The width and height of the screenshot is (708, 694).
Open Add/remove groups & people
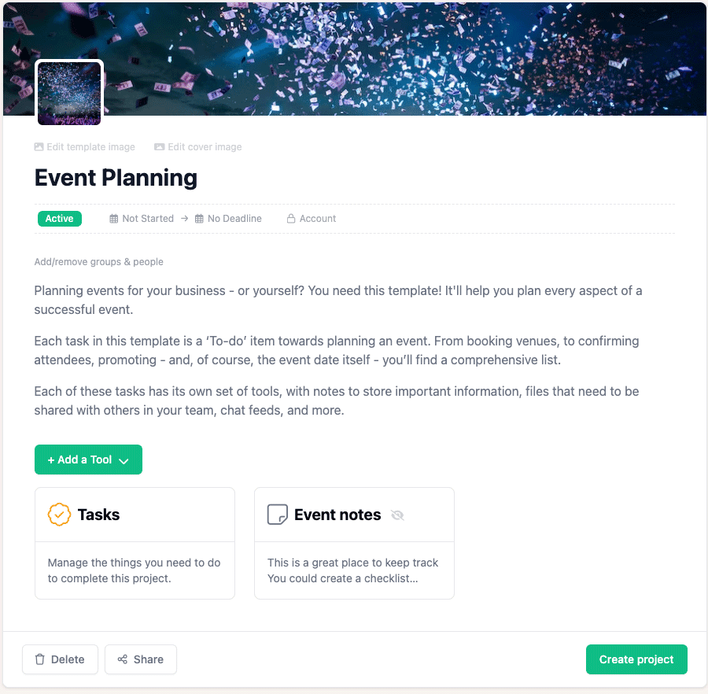click(x=98, y=261)
